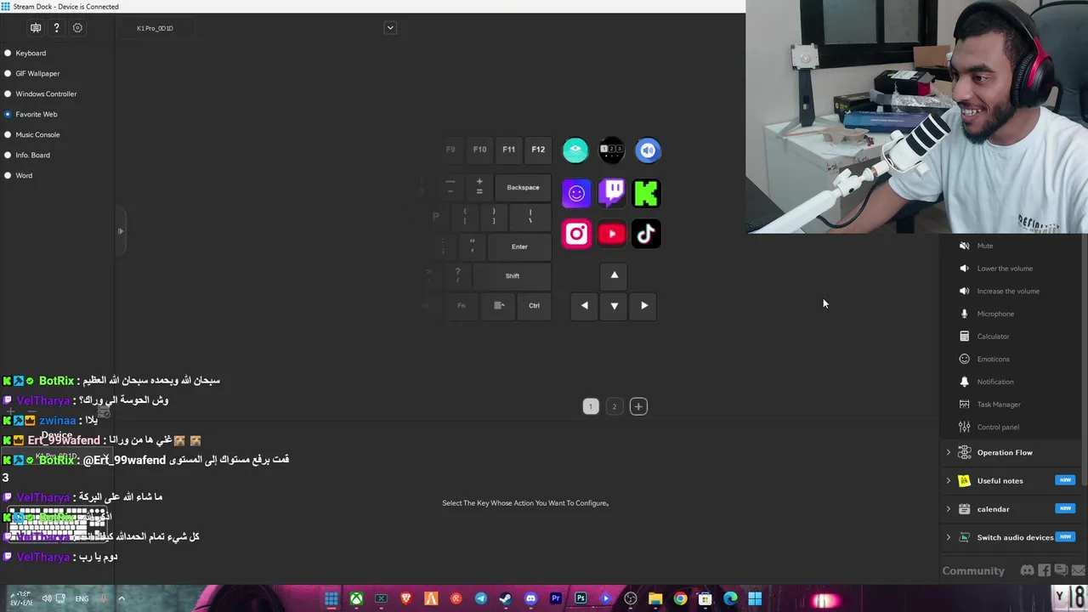The image size is (1088, 612).
Task: Expand the Operation Flow category
Action: coord(949,453)
